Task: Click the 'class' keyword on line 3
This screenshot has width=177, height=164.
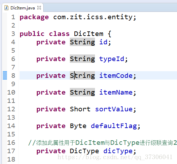Action: [x=59, y=34]
